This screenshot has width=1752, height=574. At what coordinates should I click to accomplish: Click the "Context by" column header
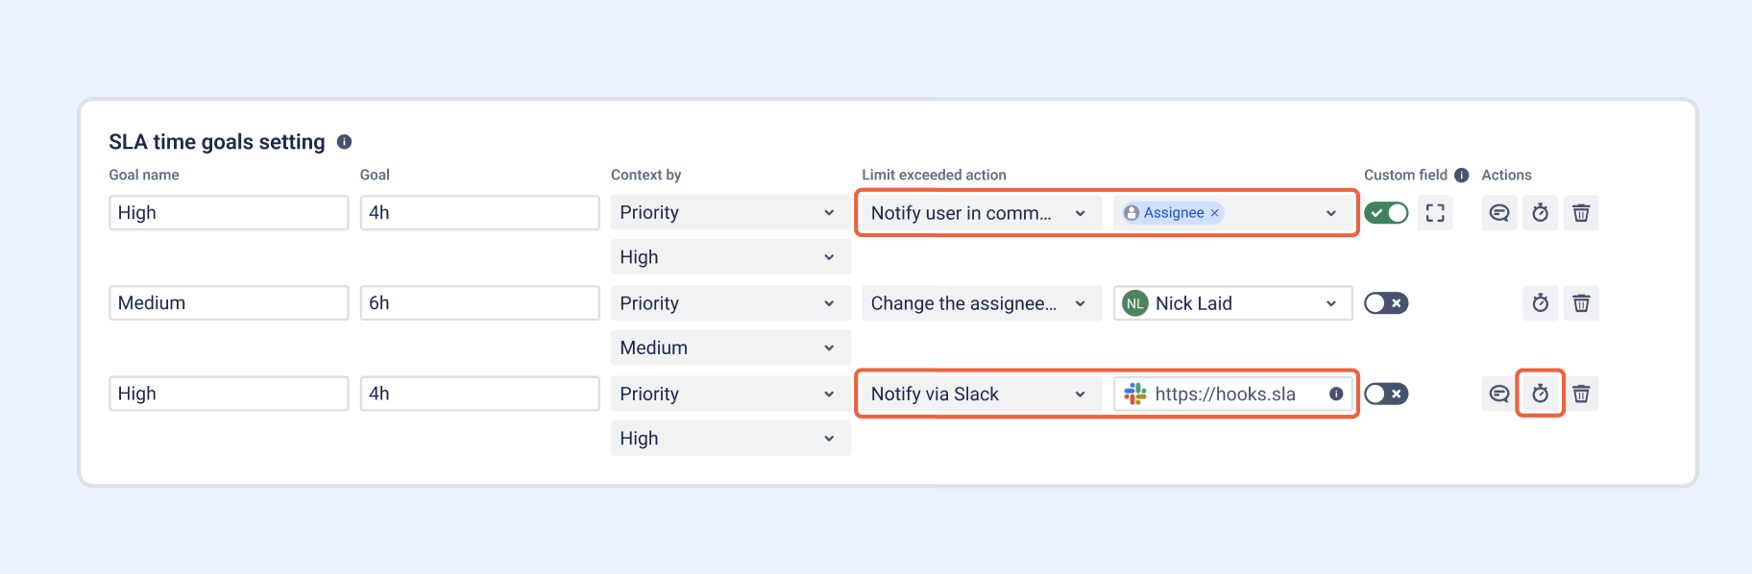coord(645,175)
